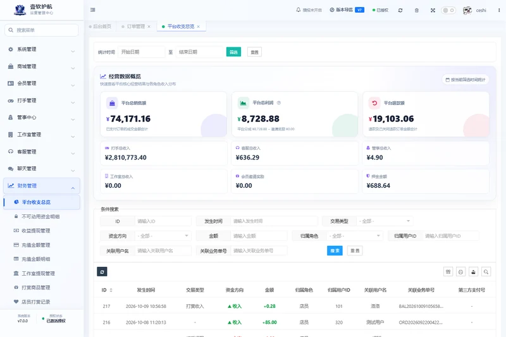
Task: Toggle fullscreen with the expand icon
Action: 433,10
